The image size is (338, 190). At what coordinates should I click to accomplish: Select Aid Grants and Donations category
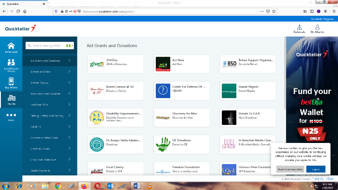(50, 61)
